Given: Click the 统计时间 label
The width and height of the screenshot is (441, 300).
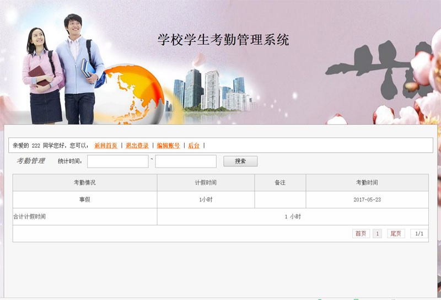Looking at the screenshot, I should [70, 161].
